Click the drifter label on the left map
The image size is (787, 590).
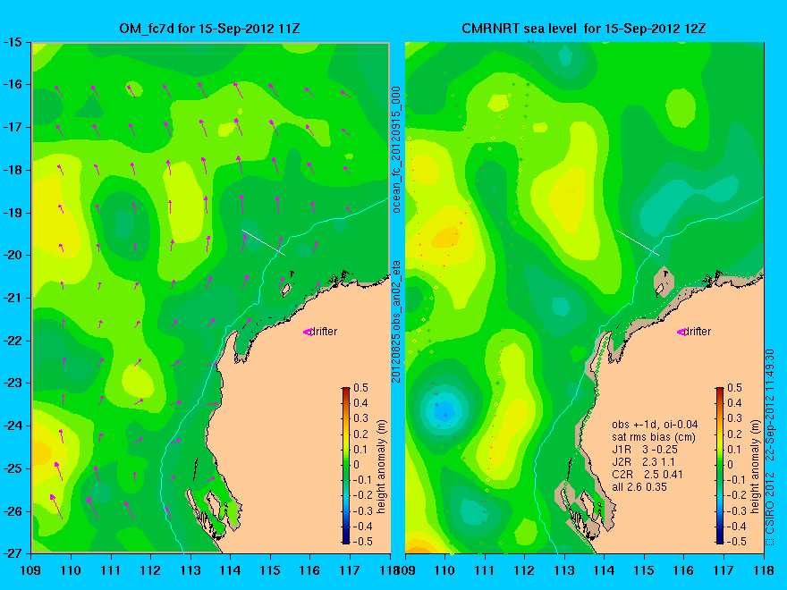[x=324, y=331]
